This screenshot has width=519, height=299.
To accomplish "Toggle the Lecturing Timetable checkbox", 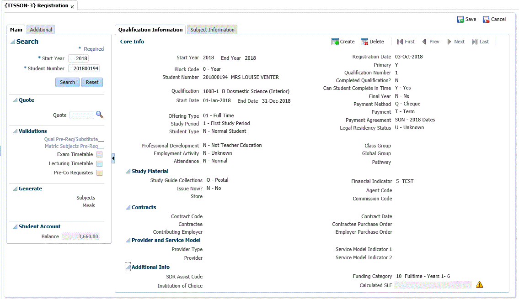I will (x=99, y=164).
